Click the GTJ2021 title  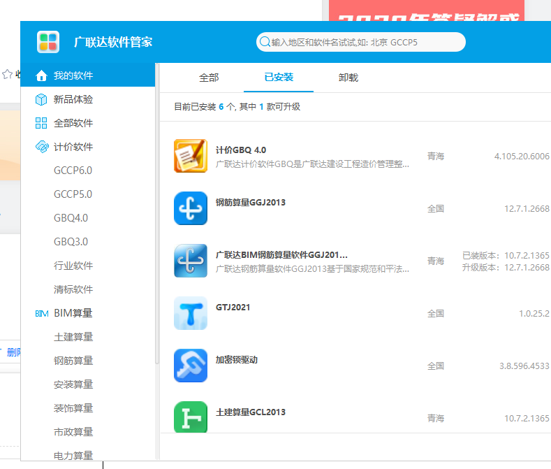(233, 307)
